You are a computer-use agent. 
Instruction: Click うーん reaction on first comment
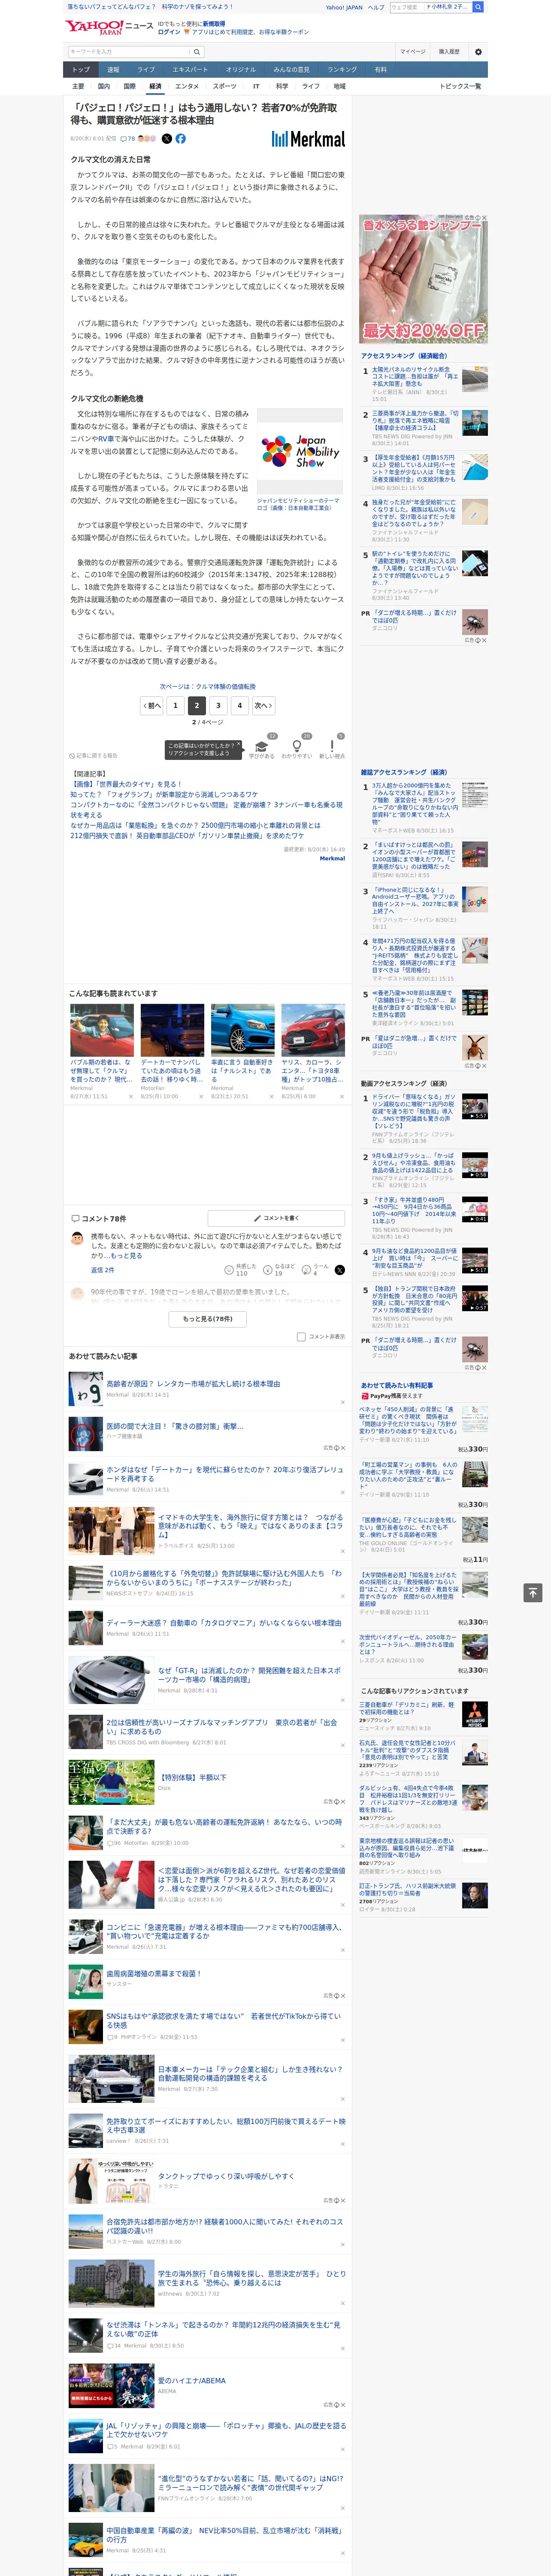316,1269
